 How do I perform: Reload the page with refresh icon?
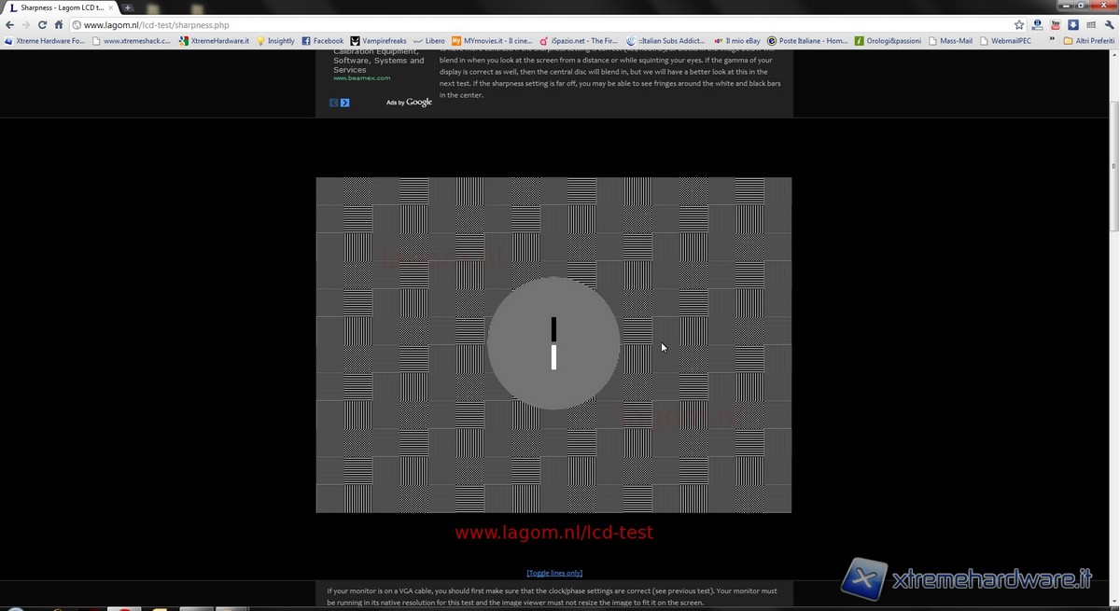click(x=42, y=25)
